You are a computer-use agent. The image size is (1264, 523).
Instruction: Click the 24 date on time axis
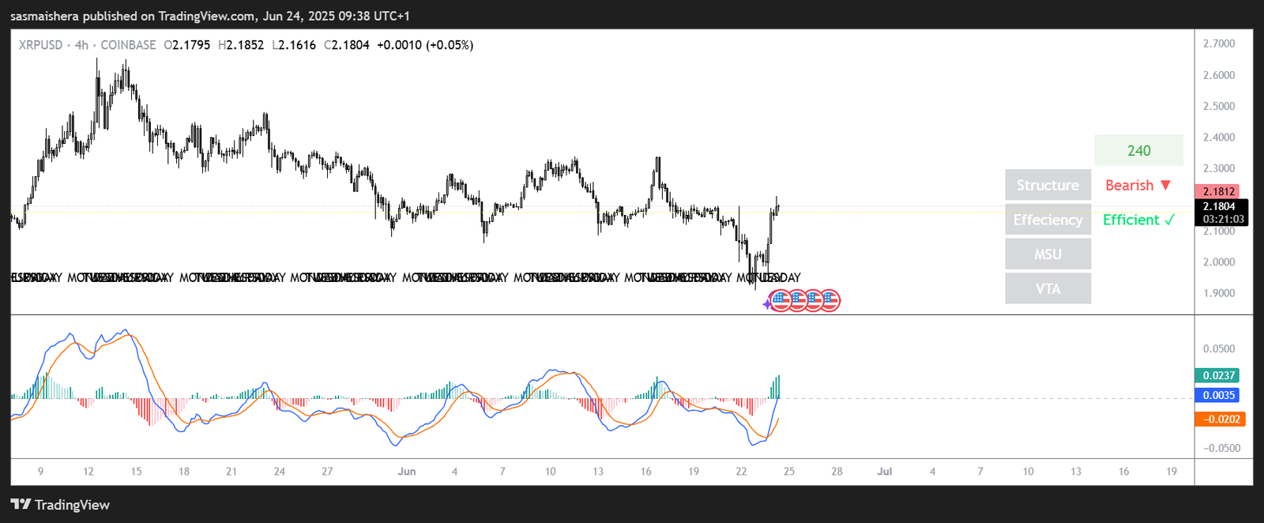point(280,472)
